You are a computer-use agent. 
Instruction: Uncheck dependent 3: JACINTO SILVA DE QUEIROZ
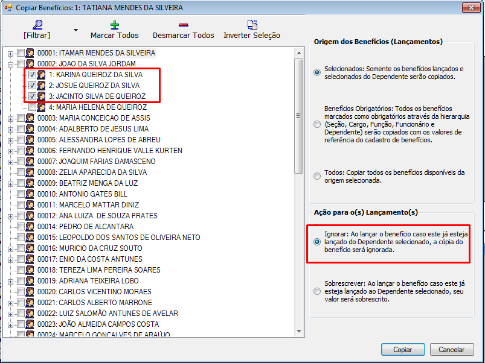tap(32, 96)
